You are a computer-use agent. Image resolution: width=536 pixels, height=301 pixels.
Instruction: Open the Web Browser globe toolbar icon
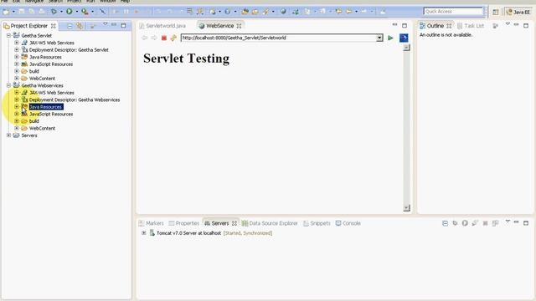point(283,11)
